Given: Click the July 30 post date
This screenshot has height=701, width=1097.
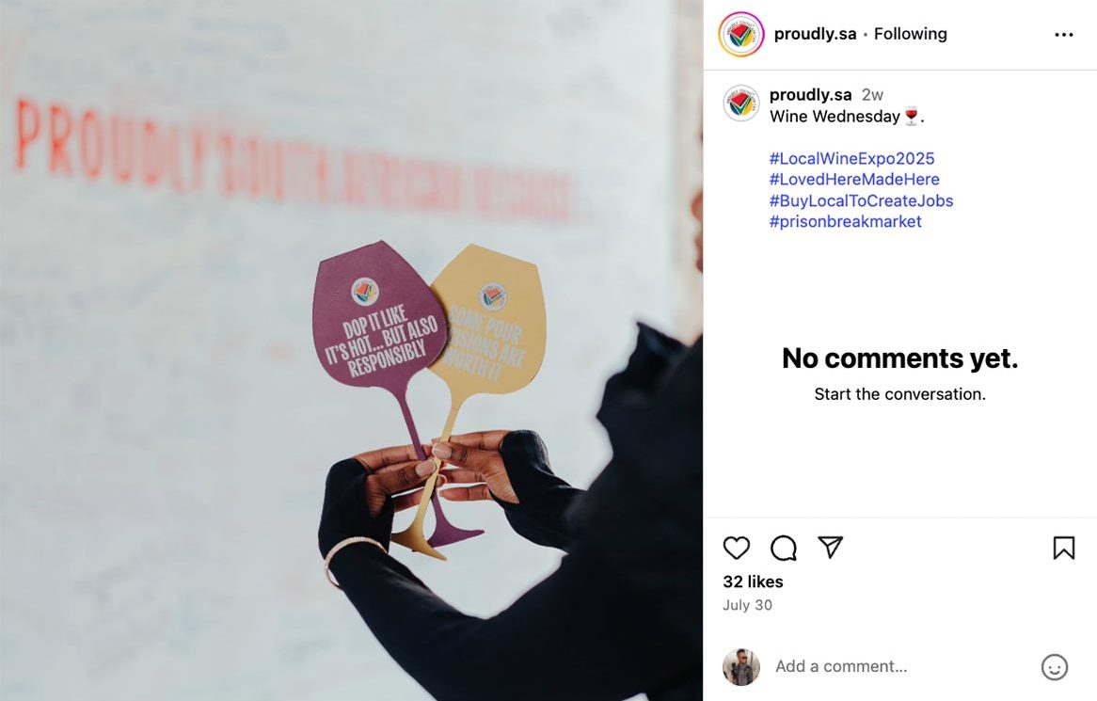Looking at the screenshot, I should click(747, 605).
